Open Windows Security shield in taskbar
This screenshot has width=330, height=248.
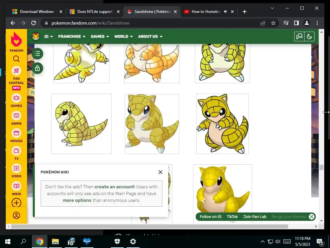tap(117, 242)
